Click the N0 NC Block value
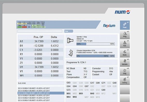Viewport: 147px width, 102px height. pos(85,68)
